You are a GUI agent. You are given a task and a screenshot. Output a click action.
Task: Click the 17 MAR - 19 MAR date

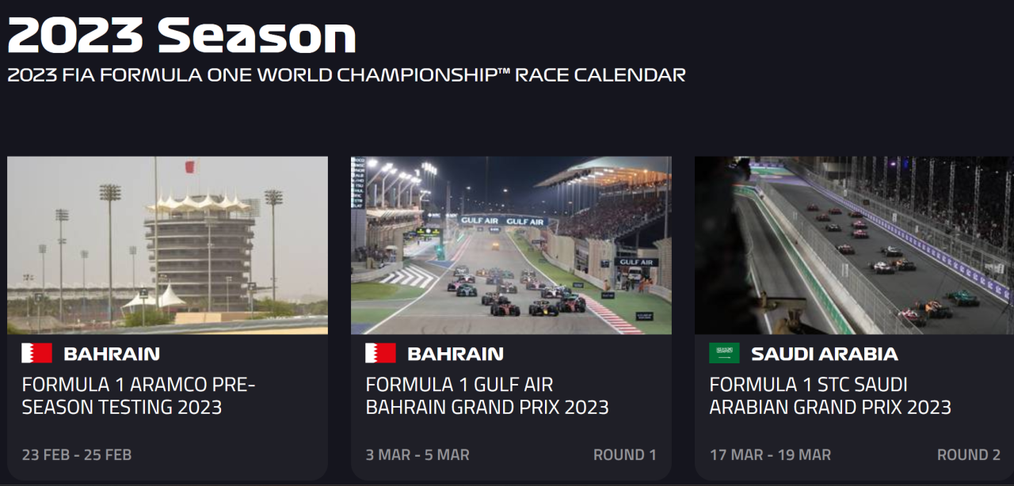click(770, 455)
